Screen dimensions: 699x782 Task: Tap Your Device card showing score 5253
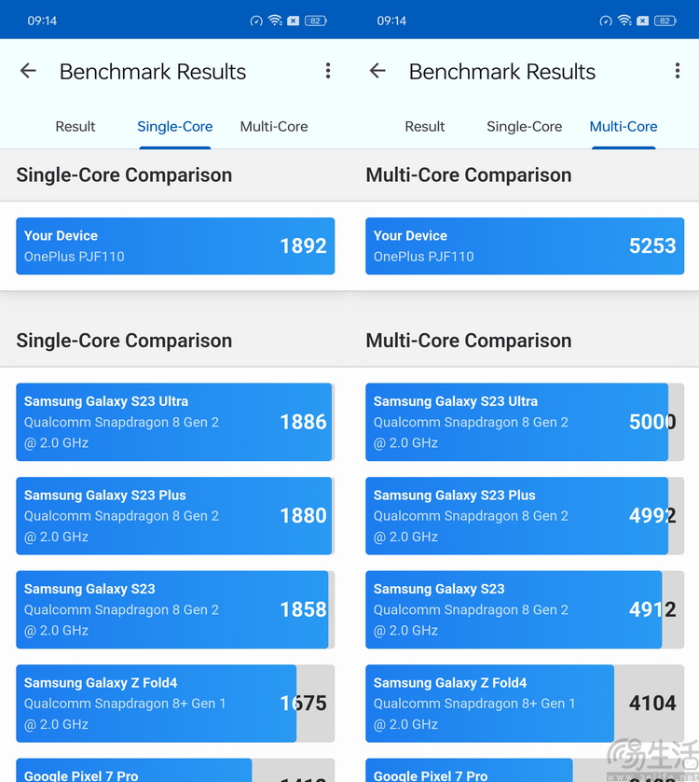[x=525, y=245]
